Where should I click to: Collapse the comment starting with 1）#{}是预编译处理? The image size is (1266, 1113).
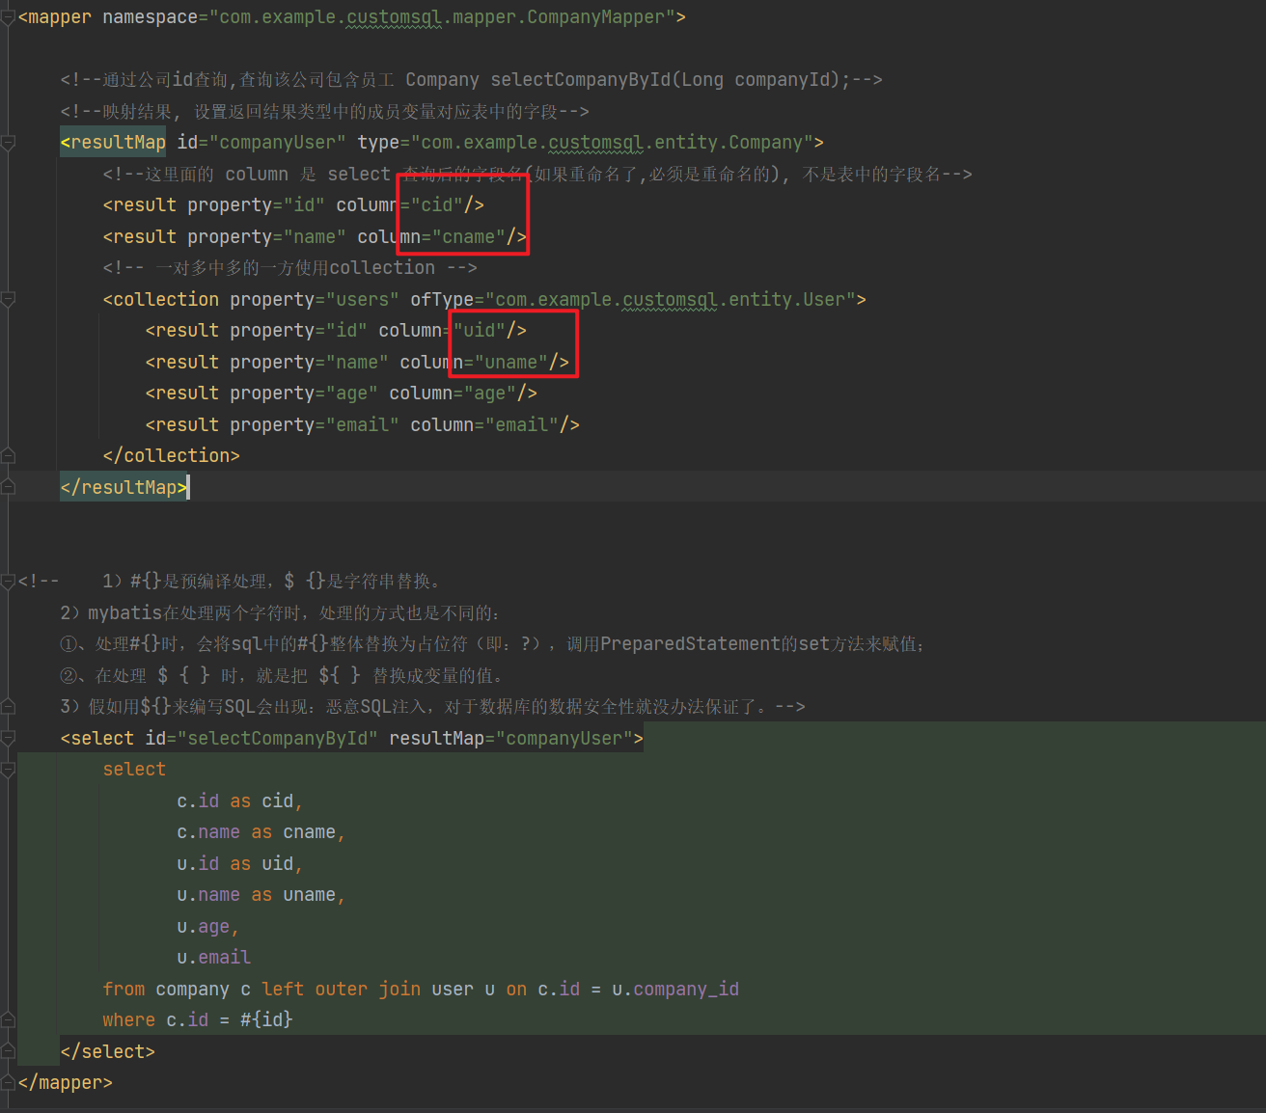coord(8,582)
